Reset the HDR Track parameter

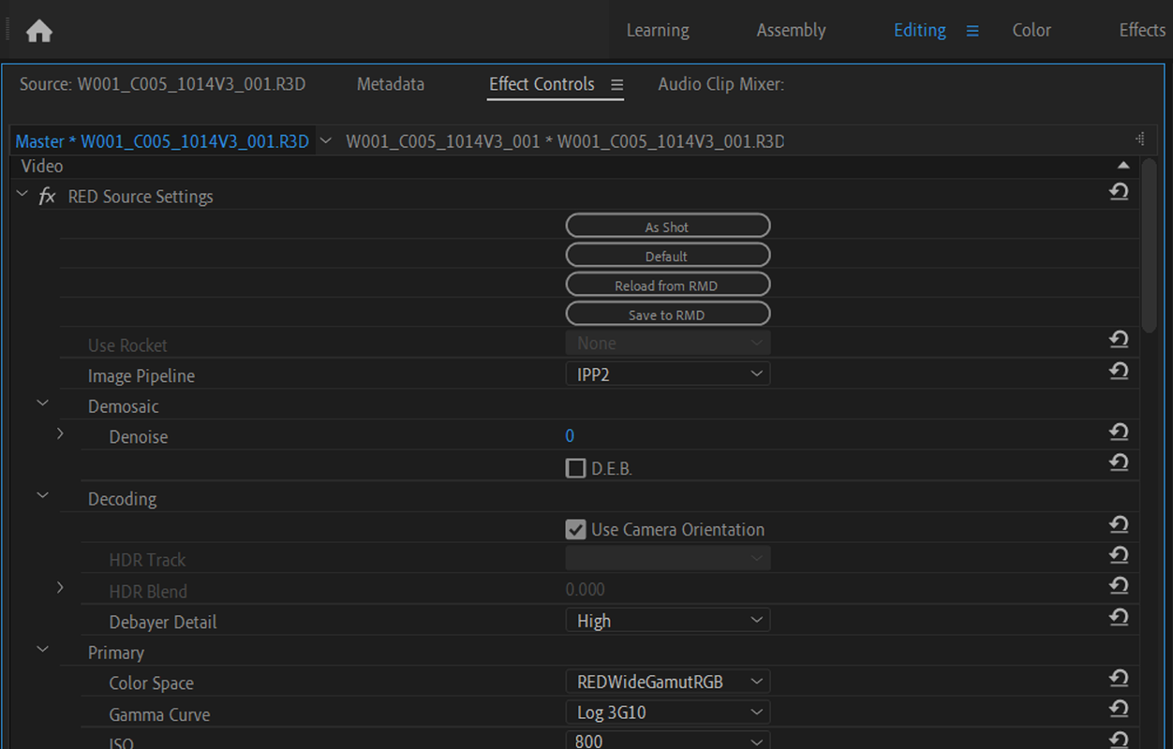[x=1119, y=555]
